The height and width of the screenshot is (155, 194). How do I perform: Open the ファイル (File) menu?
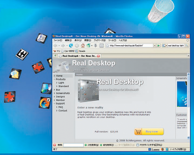[58, 40]
